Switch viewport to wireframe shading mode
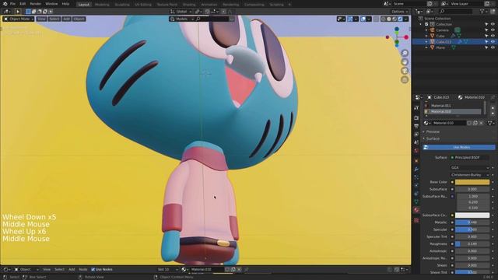 click(384, 19)
